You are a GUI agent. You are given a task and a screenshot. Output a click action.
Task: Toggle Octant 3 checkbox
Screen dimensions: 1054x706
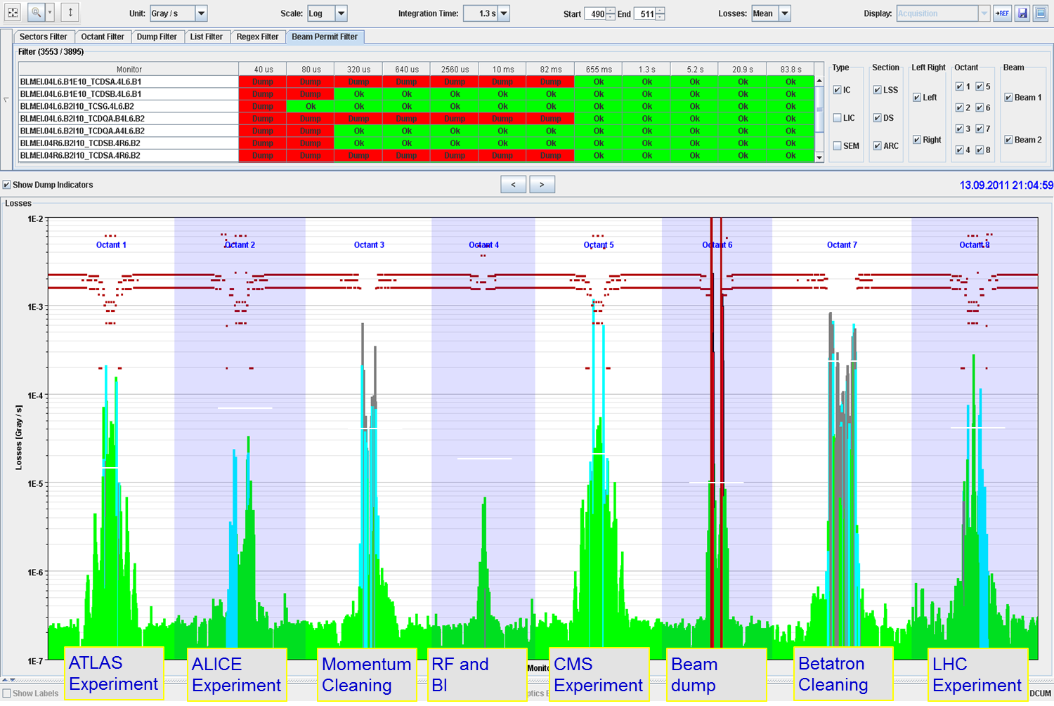coord(960,129)
